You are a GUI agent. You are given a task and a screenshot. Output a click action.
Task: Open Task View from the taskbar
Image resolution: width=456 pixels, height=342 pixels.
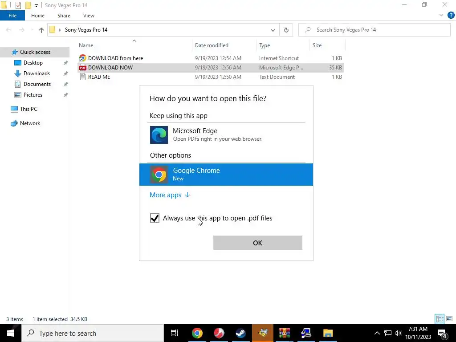[x=174, y=333]
